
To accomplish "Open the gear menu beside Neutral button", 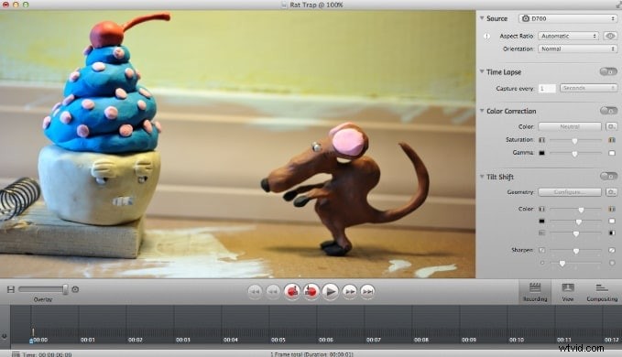I will click(611, 127).
